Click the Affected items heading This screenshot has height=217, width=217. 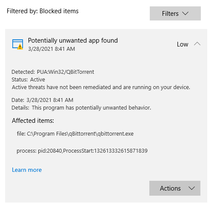tap(33, 121)
